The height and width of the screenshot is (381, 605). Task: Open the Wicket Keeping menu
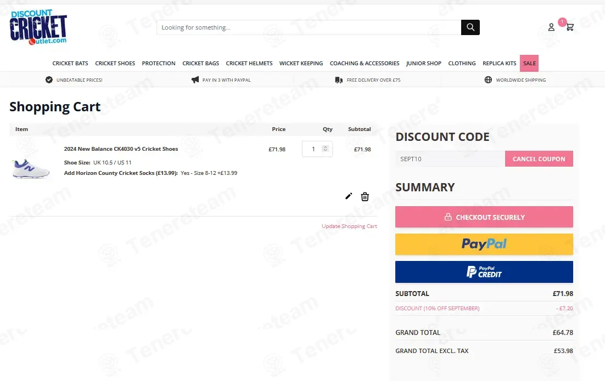pyautogui.click(x=301, y=64)
